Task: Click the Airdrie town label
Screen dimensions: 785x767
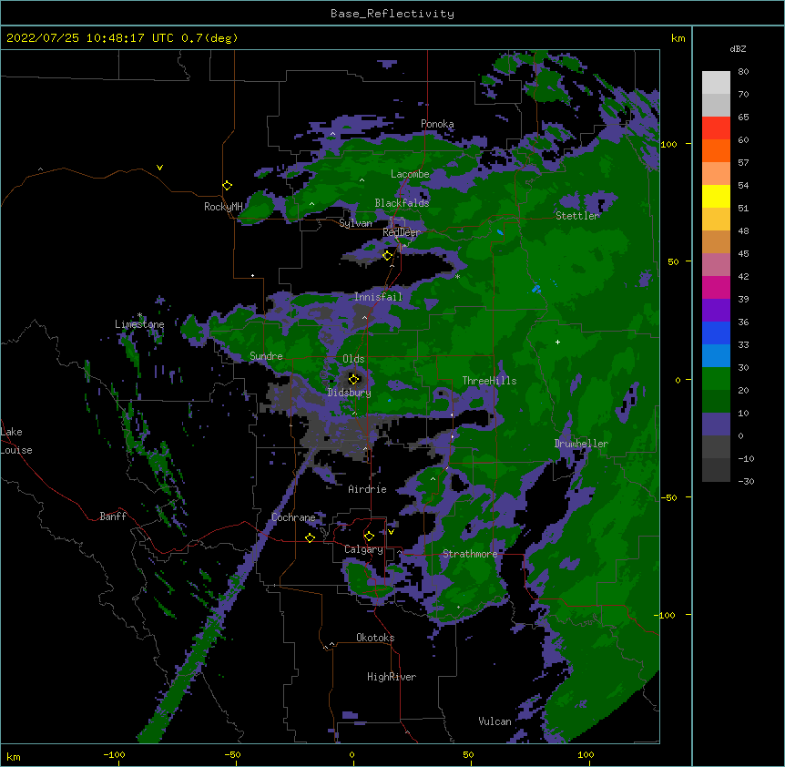Action: [368, 489]
